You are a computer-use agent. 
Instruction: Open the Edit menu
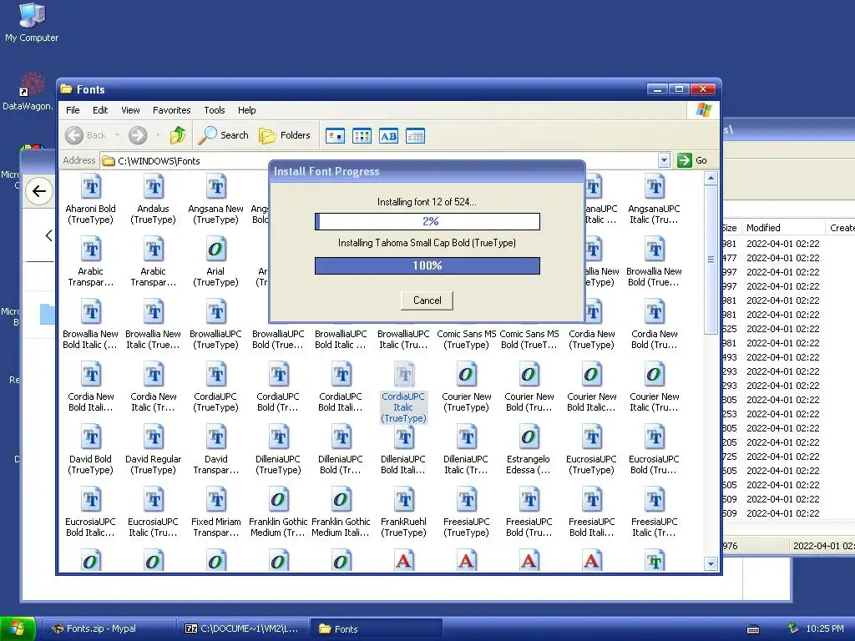click(100, 110)
